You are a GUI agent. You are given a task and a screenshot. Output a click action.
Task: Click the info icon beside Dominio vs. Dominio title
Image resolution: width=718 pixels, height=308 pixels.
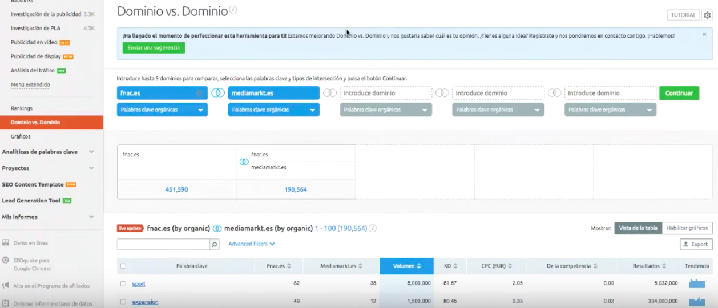(233, 10)
